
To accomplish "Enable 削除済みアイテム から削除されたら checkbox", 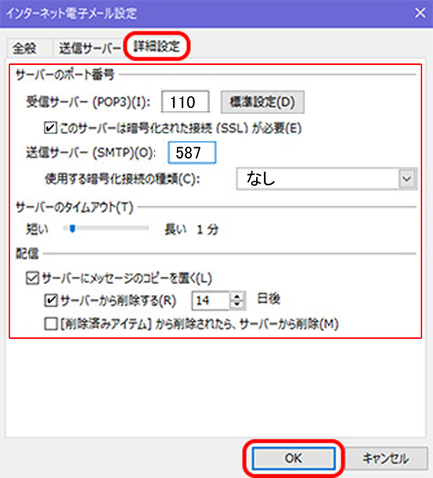I will pos(50,324).
